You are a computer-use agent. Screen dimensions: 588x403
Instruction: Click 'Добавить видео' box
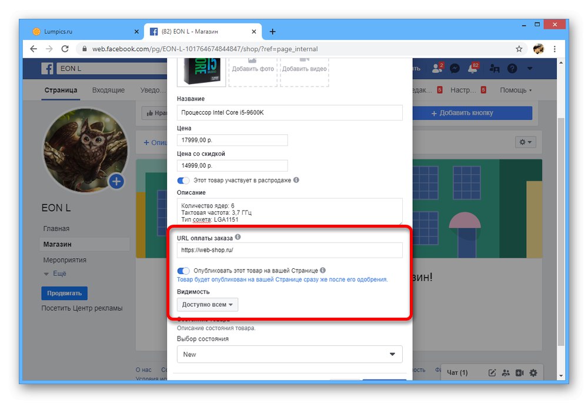305,71
